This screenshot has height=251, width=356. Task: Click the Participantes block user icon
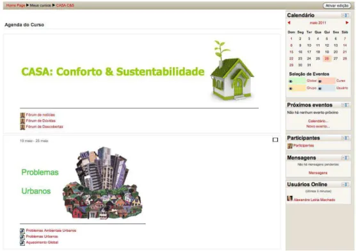pos(289,146)
